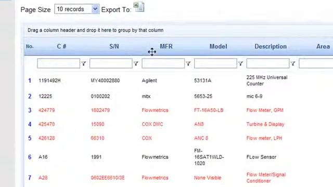333x187 pixels.
Task: Open filter menu for Description column
Action: click(x=293, y=63)
